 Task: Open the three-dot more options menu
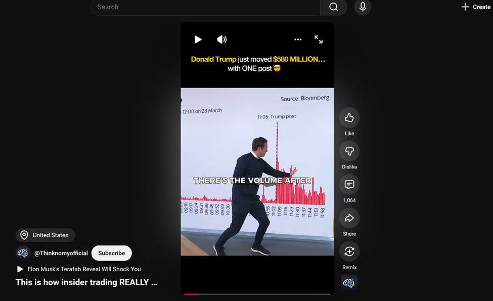click(x=298, y=39)
